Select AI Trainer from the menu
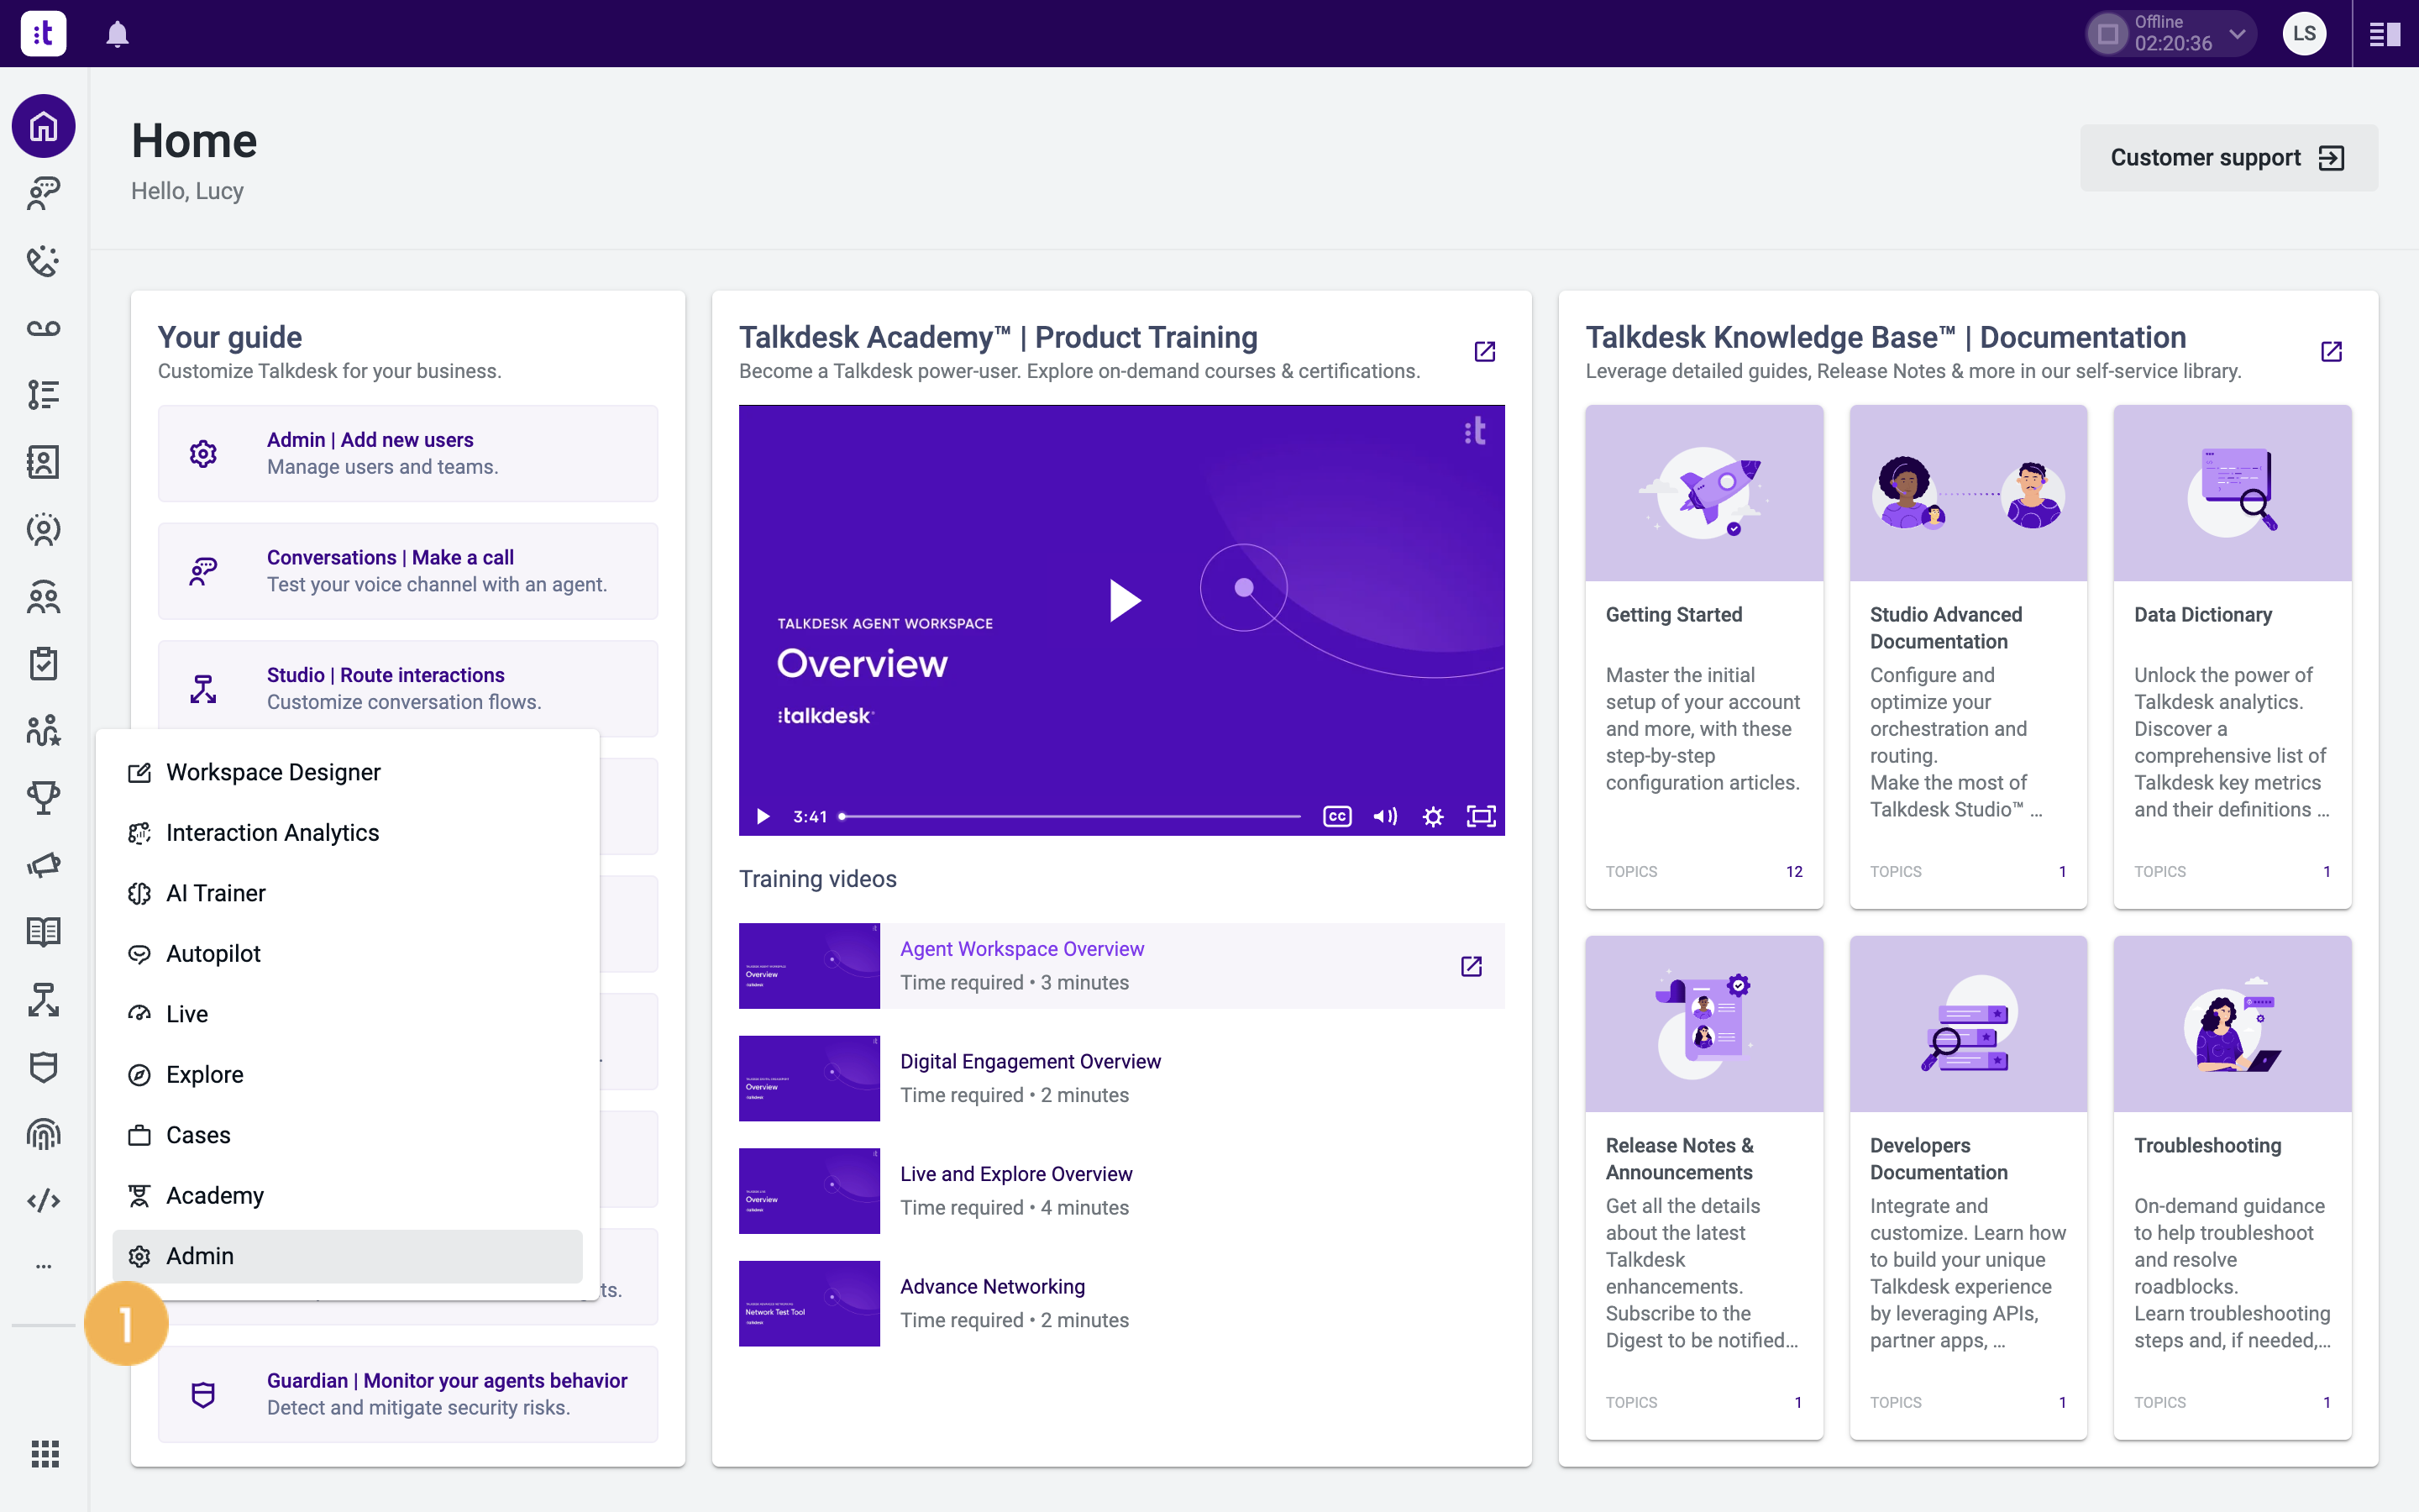This screenshot has height=1512, width=2419. click(347, 893)
